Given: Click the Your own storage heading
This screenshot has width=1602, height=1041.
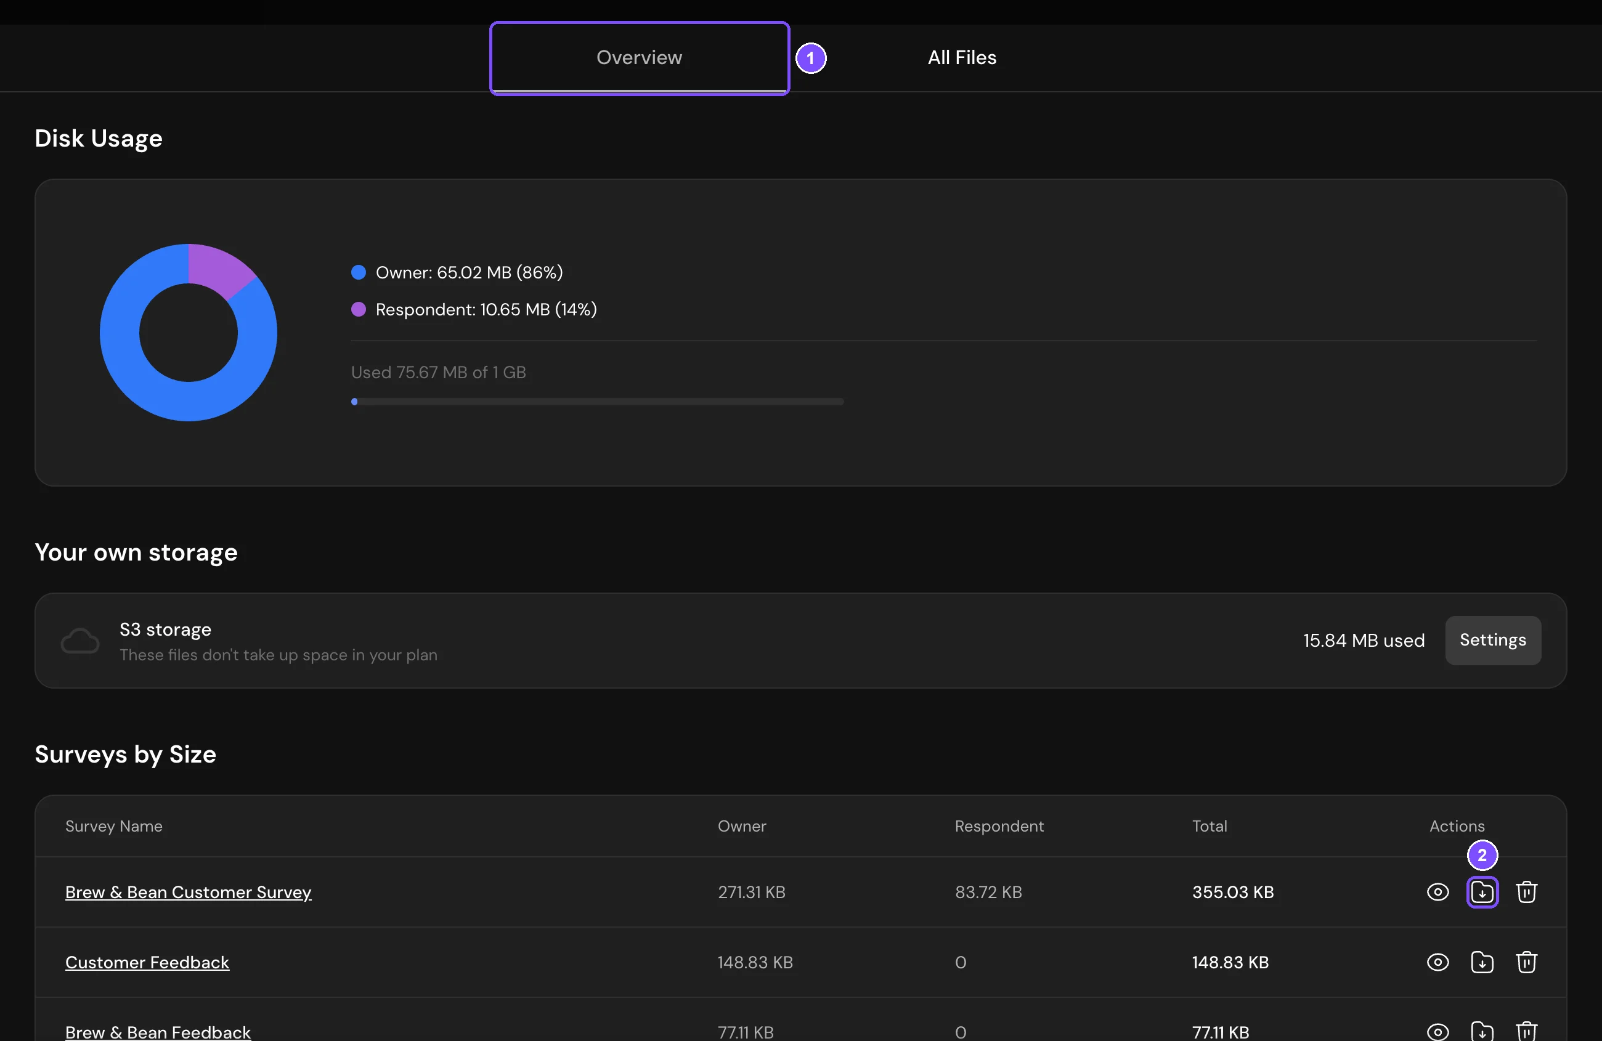Looking at the screenshot, I should (x=136, y=552).
